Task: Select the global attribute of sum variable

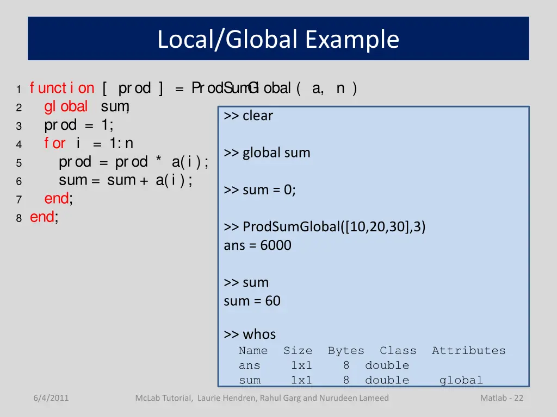Action: [461, 380]
